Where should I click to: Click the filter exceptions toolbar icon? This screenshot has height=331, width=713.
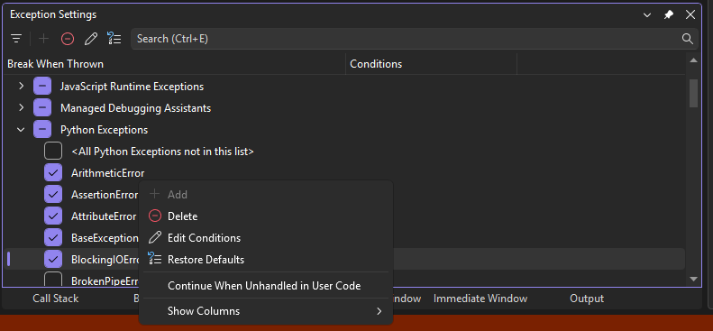tap(16, 39)
